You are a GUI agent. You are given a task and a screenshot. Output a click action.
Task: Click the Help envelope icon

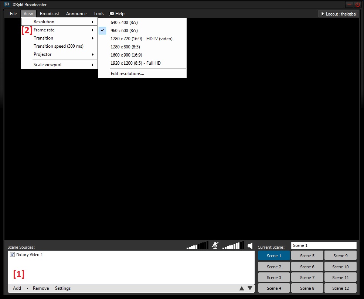[x=112, y=14]
